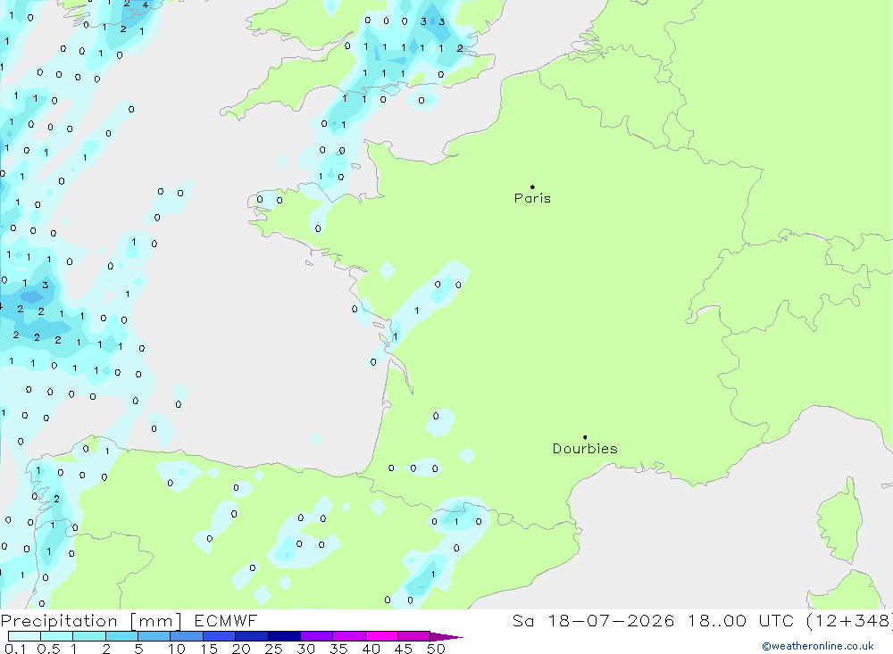Pick the 25–30 mm legend swatch

(x=284, y=636)
